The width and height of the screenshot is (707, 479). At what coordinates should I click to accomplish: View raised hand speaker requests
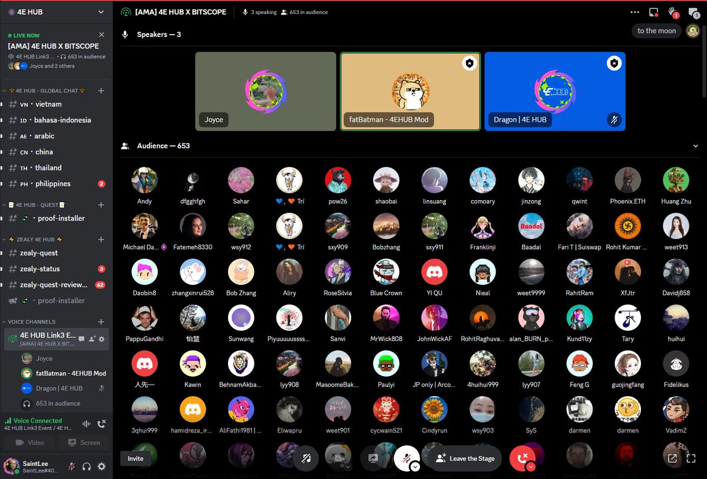click(x=673, y=12)
